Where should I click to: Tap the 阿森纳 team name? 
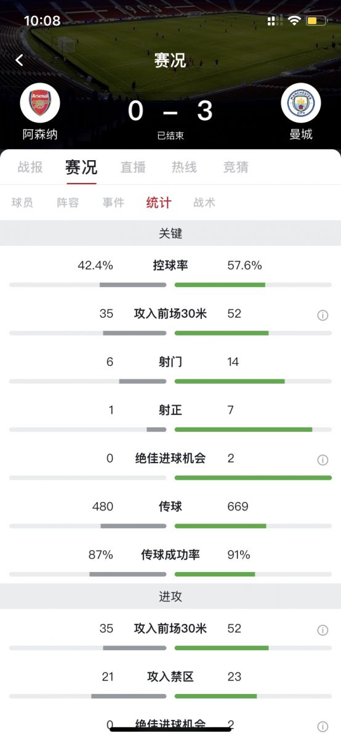click(x=40, y=134)
